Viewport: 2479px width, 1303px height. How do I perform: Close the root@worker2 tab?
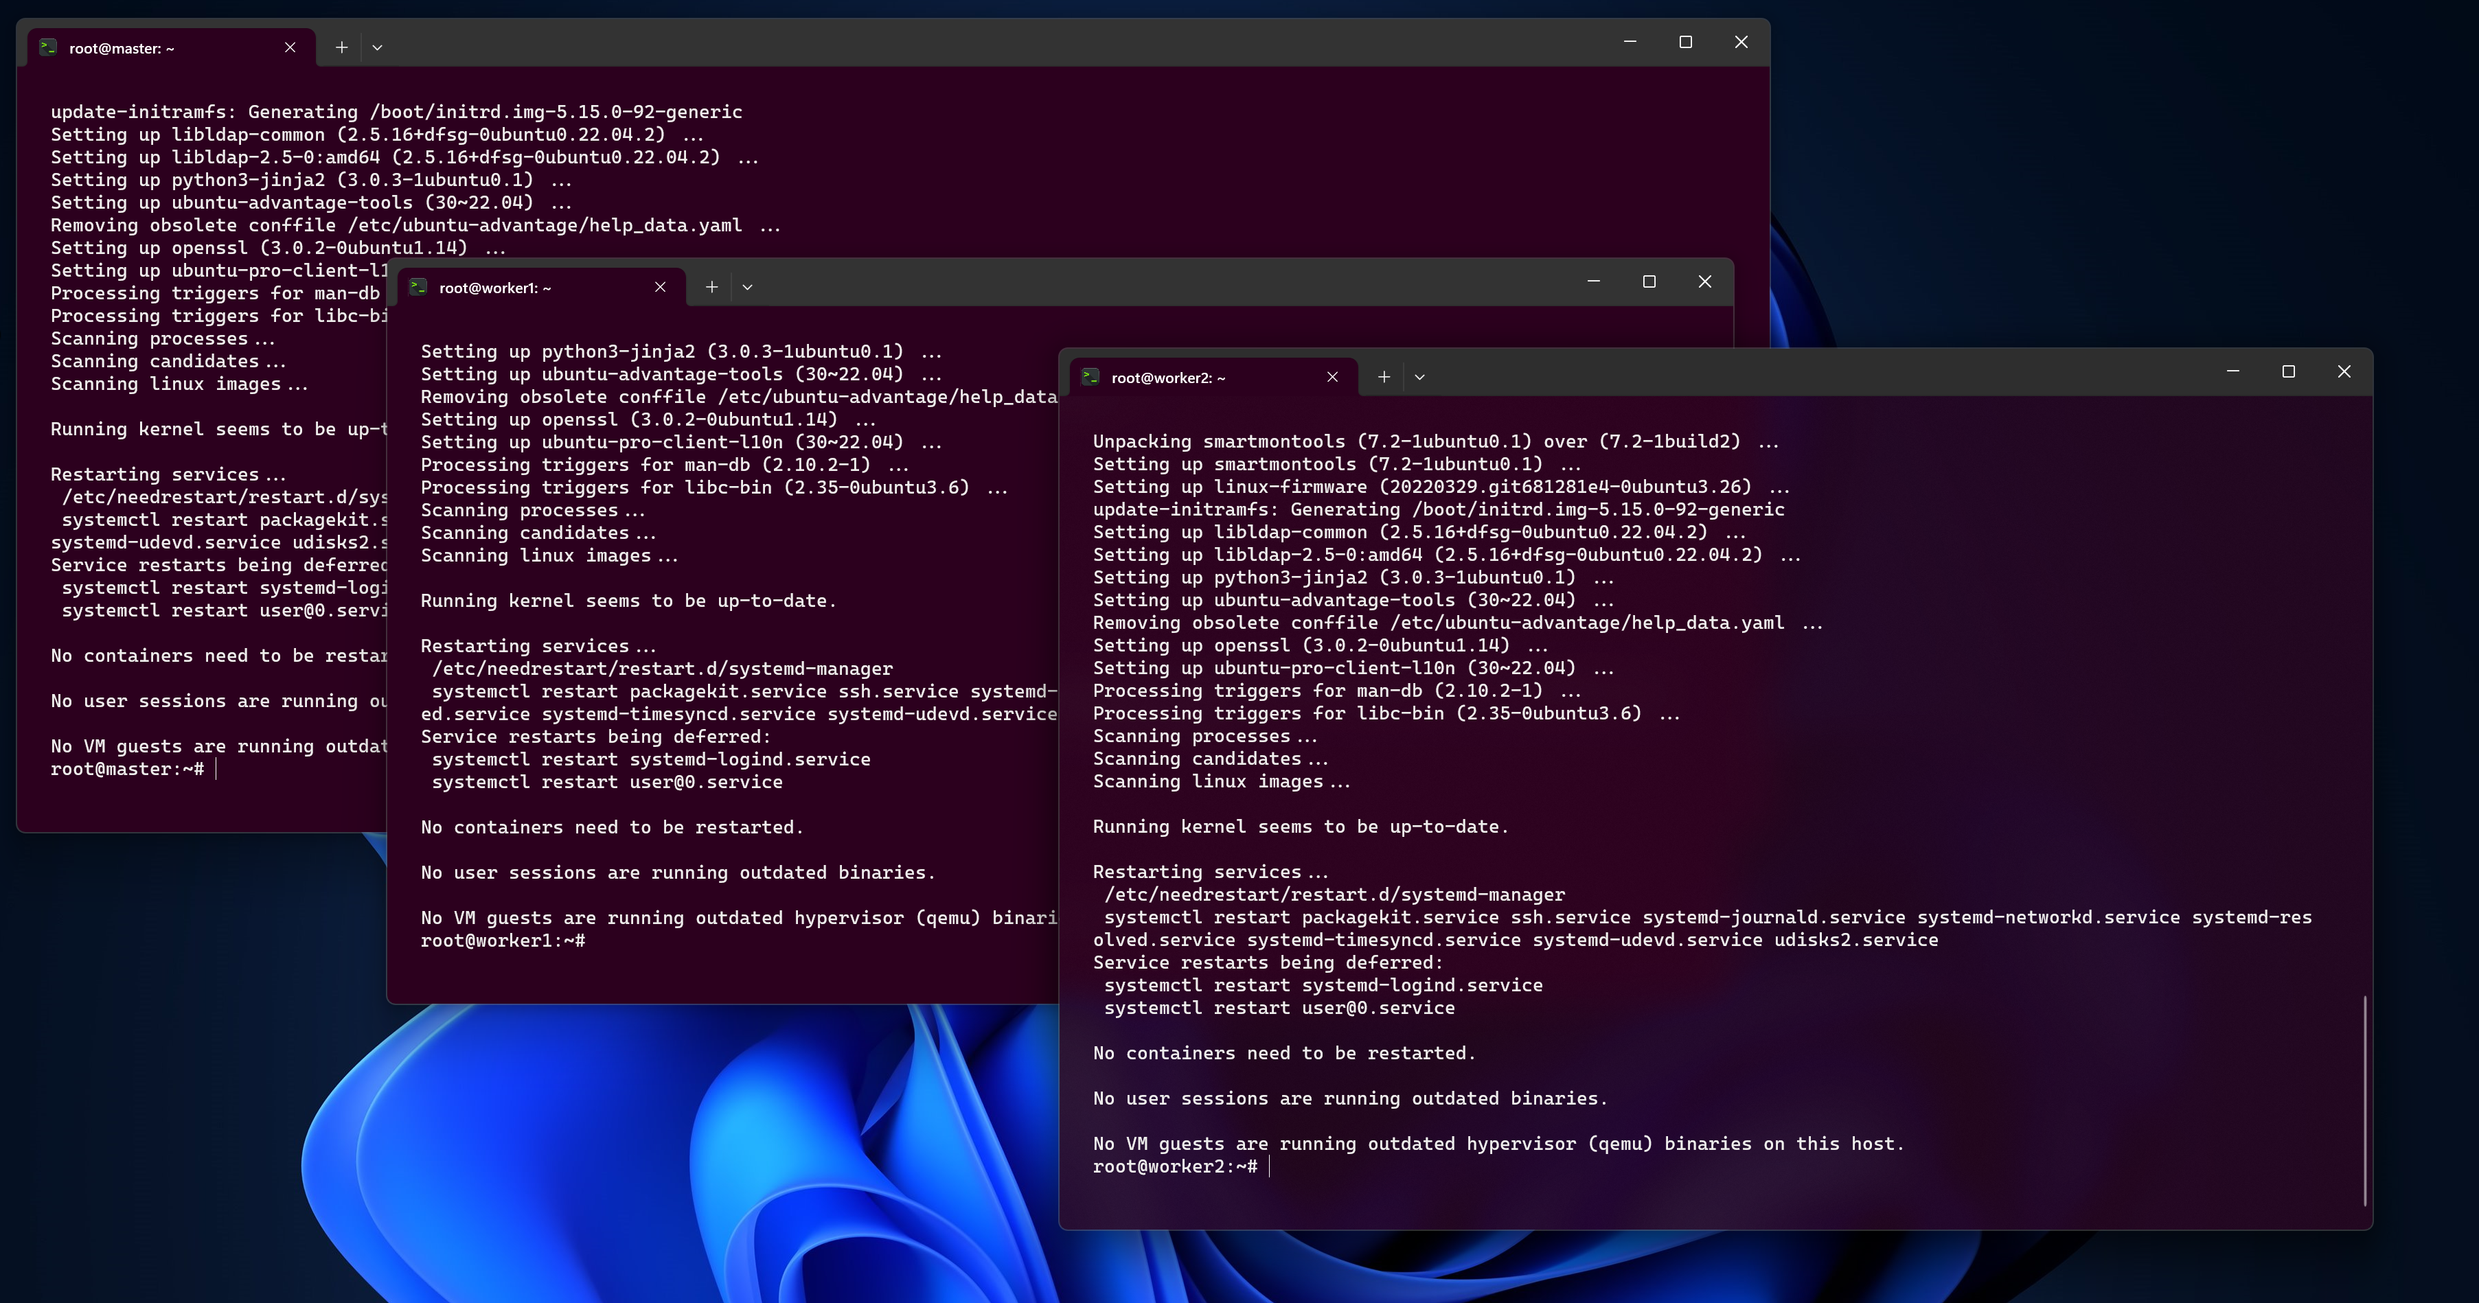(x=1332, y=377)
